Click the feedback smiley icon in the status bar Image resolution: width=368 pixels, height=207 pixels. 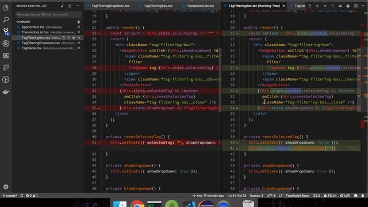356,195
